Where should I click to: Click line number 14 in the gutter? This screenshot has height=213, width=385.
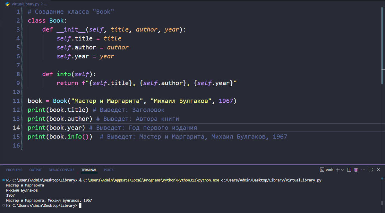(x=16, y=128)
